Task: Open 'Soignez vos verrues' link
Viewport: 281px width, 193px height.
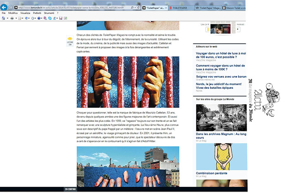Action: click(x=221, y=76)
